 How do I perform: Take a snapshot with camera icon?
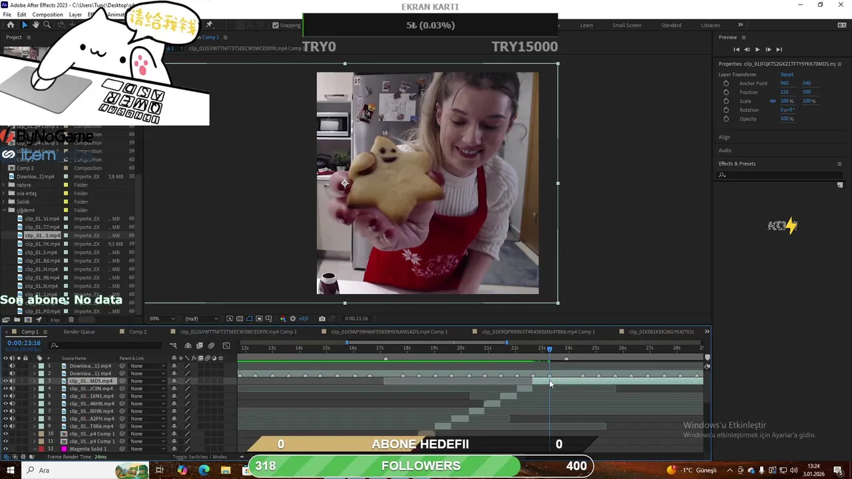tap(322, 319)
